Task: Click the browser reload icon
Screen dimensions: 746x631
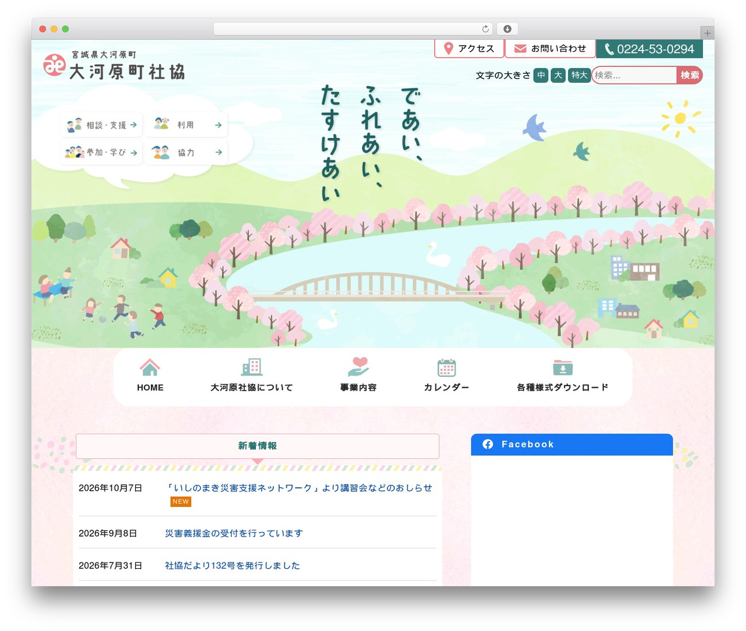Action: (485, 29)
